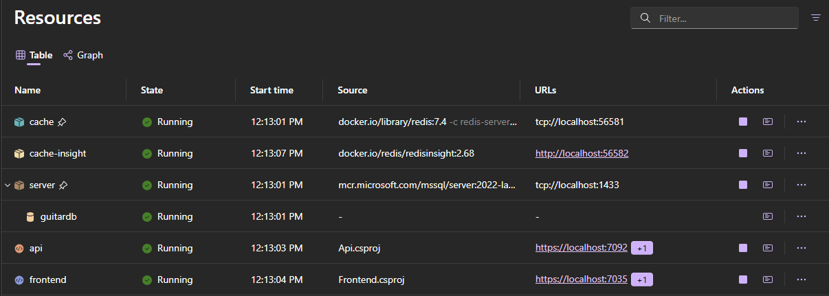The width and height of the screenshot is (829, 296).
Task: Stop the api resource
Action: click(x=743, y=248)
